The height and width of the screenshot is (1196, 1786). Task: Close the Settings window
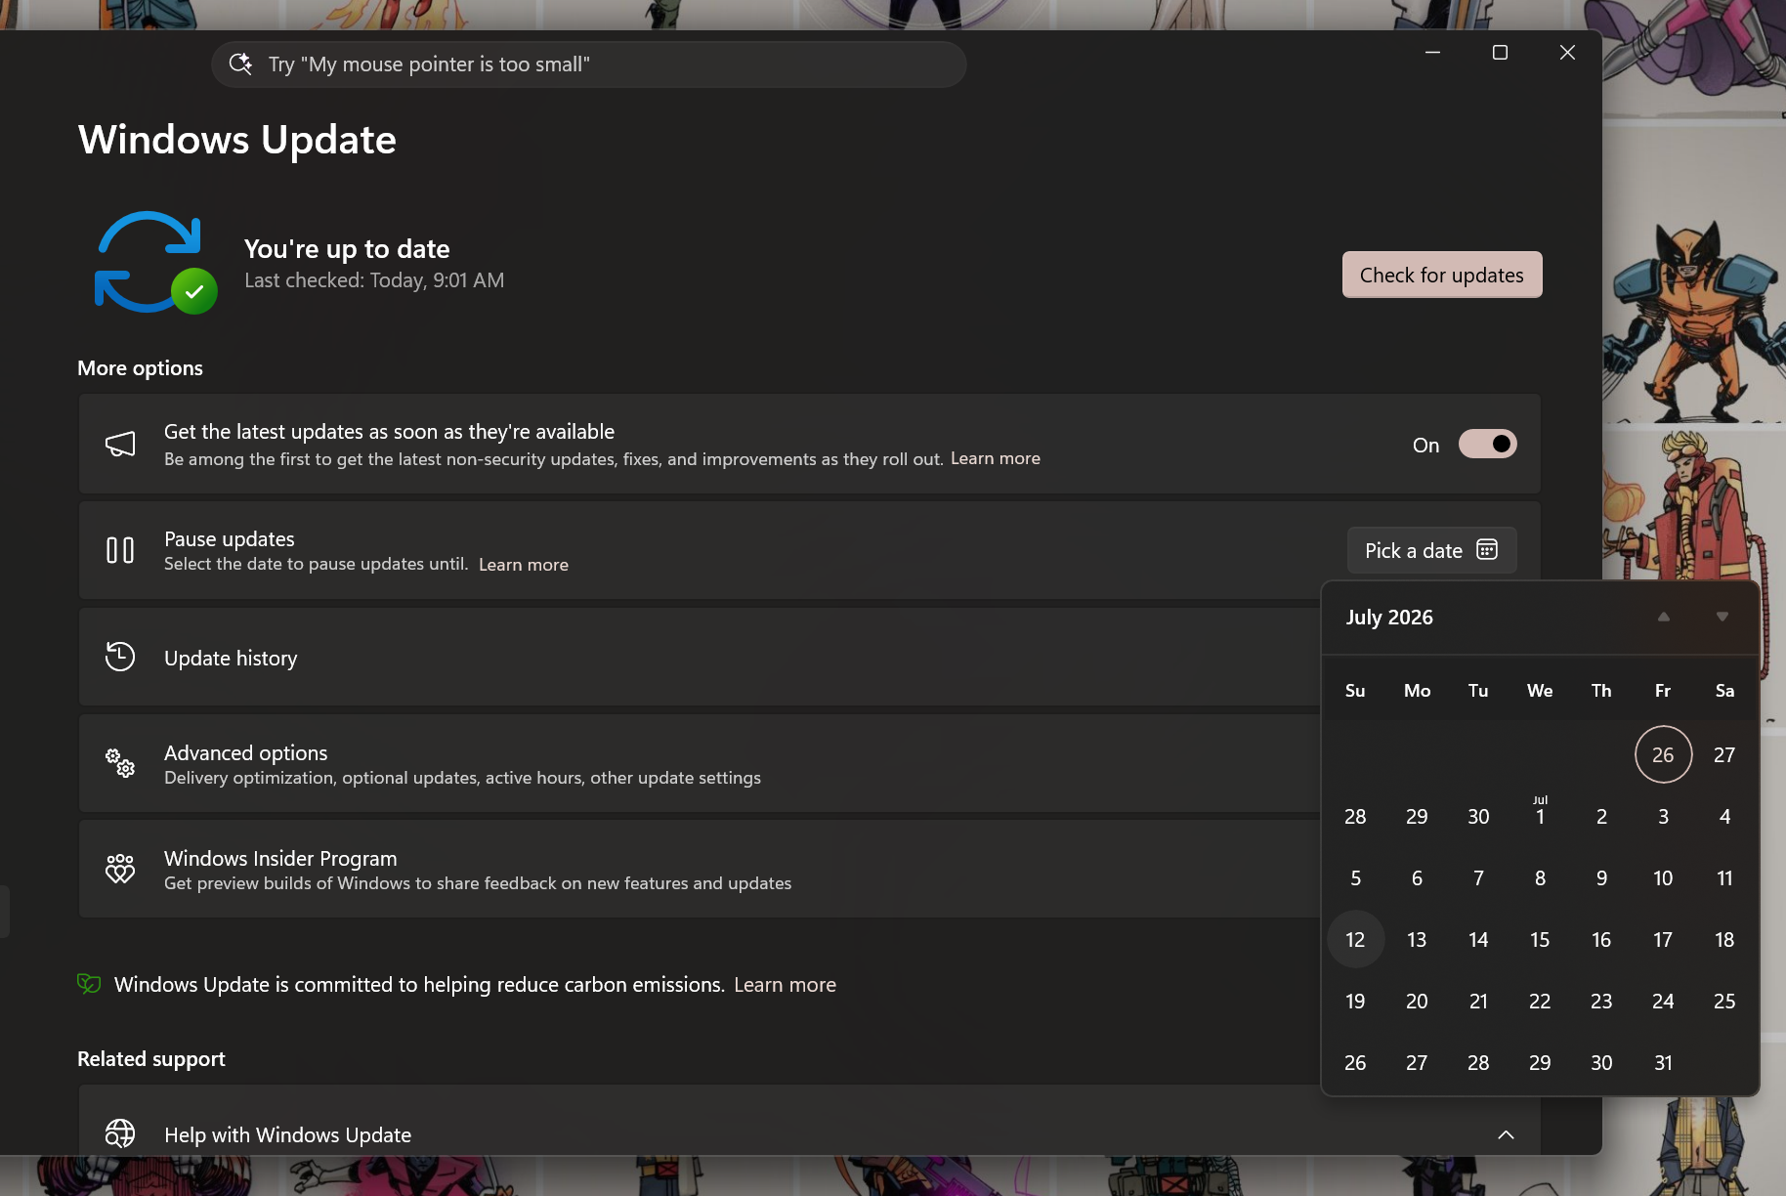point(1567,53)
